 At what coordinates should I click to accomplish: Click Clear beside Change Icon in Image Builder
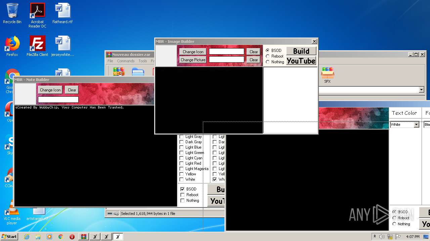[254, 52]
